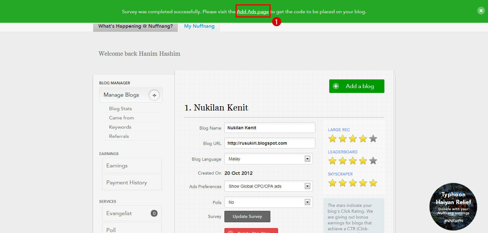Click the grey fifth star under LARGE REC
This screenshot has height=233, width=488.
click(x=373, y=139)
